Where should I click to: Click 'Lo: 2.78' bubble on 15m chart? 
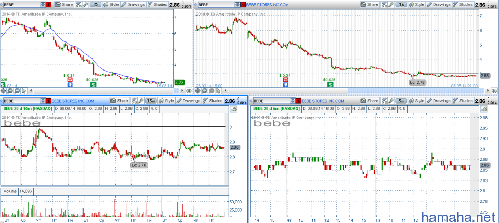[x=139, y=165]
